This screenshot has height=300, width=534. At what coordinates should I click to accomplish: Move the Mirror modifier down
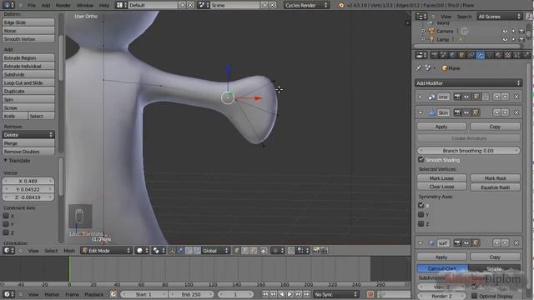505,97
